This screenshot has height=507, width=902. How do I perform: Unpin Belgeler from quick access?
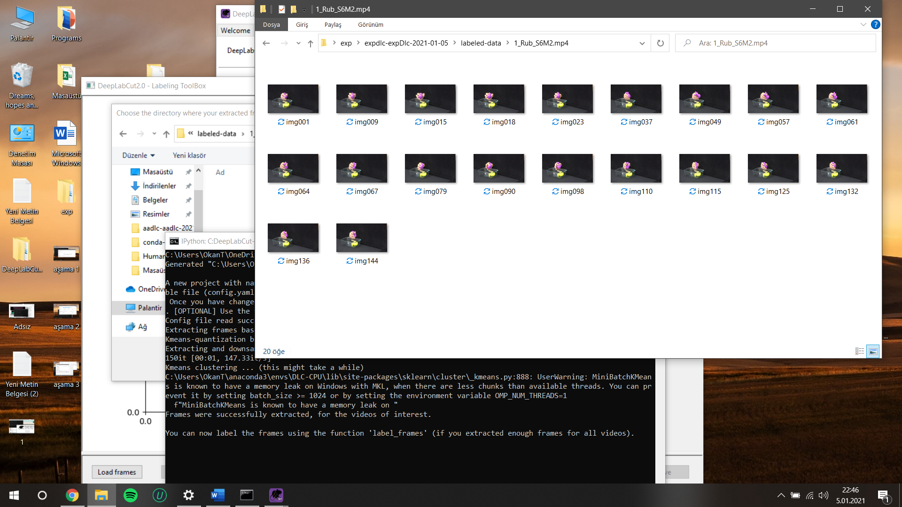[x=188, y=200]
